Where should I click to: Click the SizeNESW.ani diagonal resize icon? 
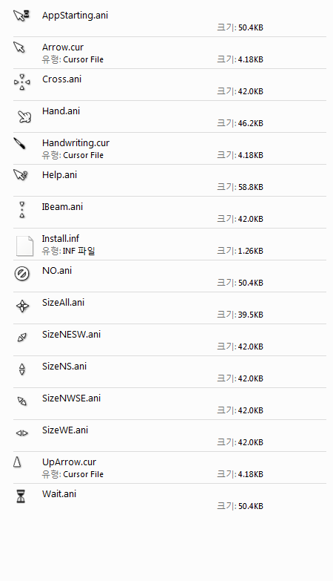coord(21,338)
